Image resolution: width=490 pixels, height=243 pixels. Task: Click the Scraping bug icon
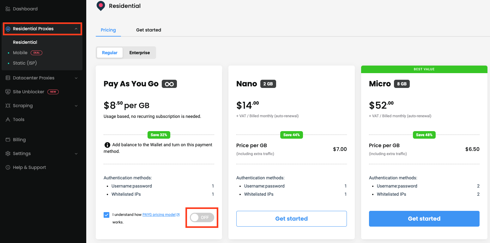point(8,106)
